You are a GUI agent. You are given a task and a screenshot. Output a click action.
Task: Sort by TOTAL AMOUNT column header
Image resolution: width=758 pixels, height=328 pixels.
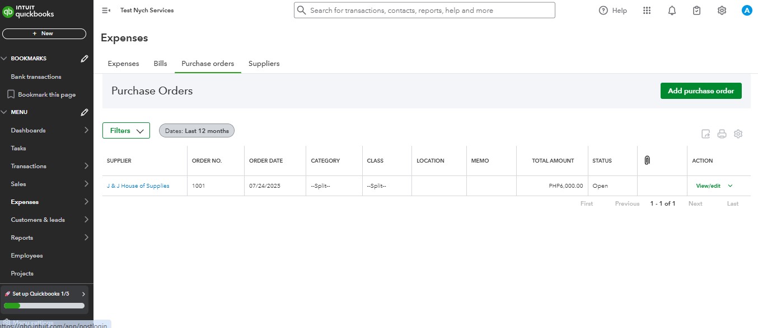pos(553,160)
